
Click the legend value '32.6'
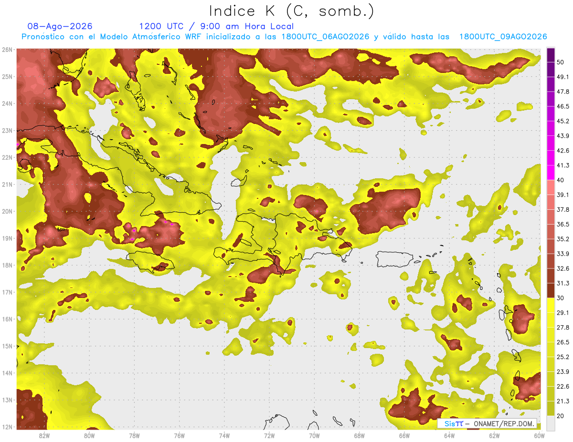click(x=563, y=268)
